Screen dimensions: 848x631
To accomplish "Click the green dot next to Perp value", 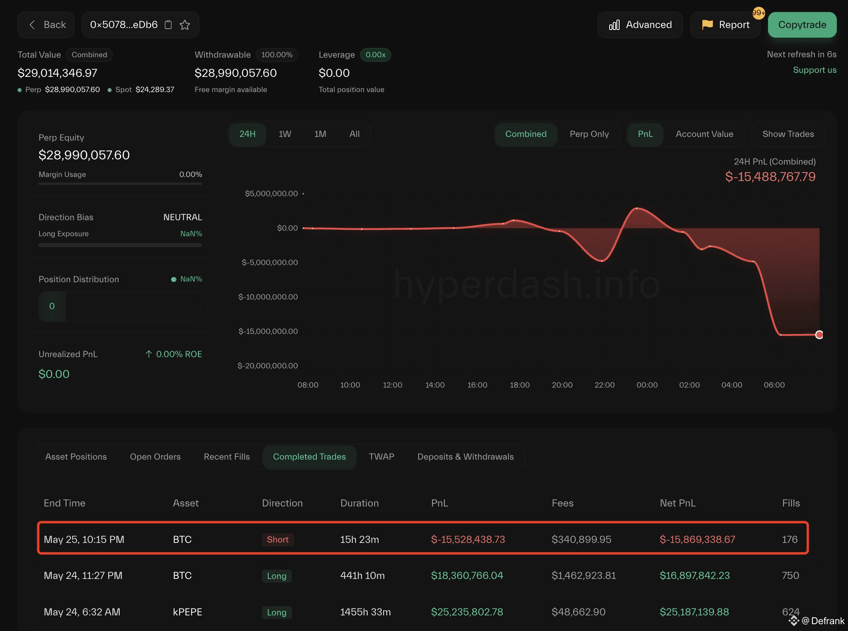I will tap(19, 90).
